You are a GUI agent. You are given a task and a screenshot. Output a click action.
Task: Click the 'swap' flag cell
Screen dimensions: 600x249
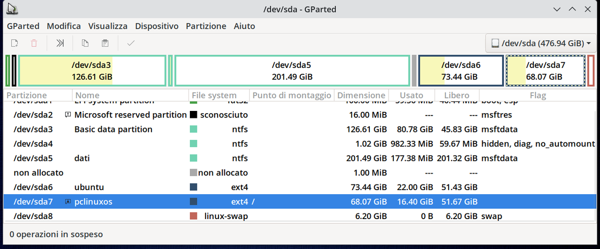pos(492,216)
